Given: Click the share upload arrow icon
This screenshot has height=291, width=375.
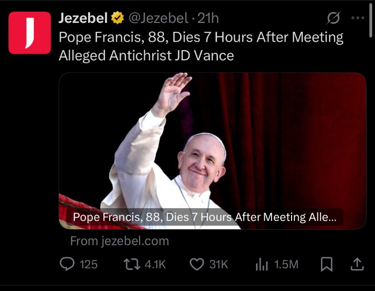Looking at the screenshot, I should click(357, 264).
